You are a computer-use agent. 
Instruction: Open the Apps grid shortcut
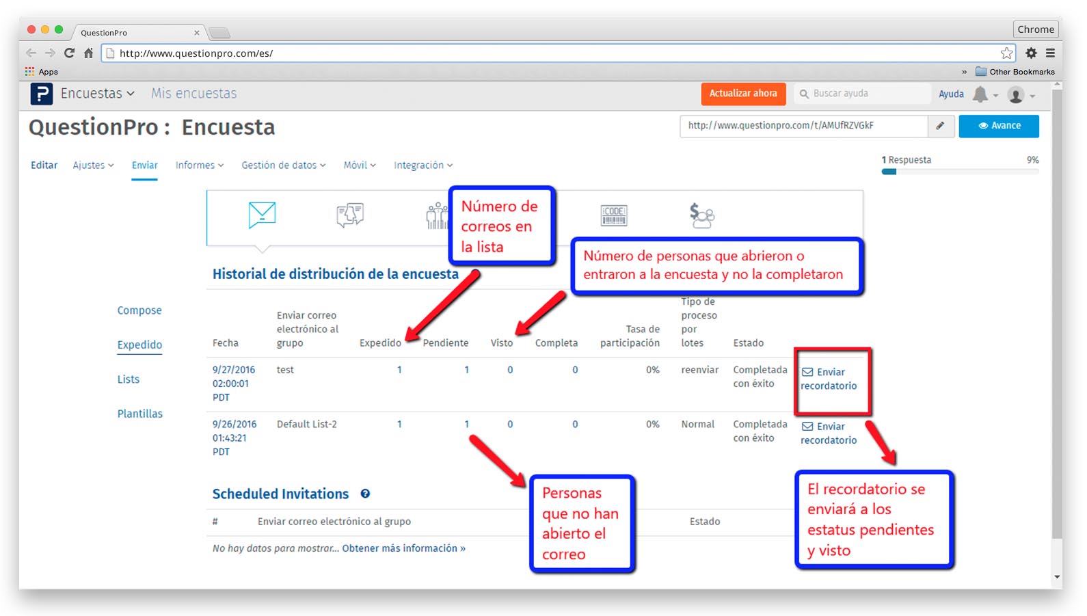42,71
